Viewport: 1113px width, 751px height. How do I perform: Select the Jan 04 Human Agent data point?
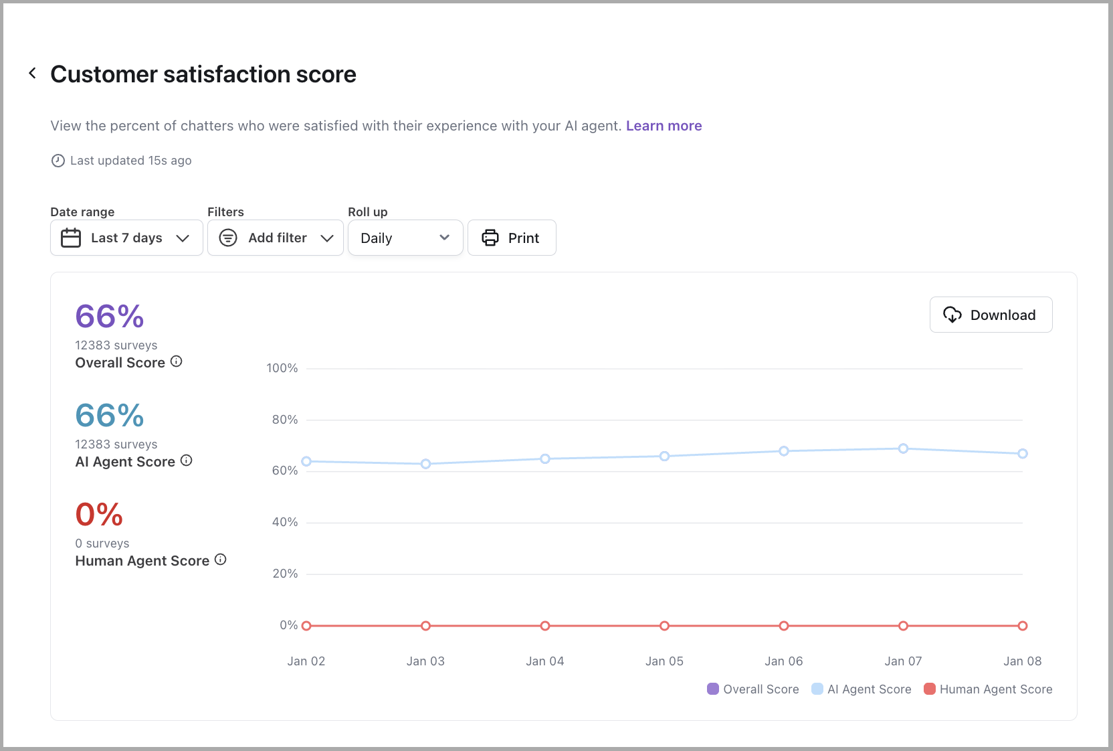click(545, 626)
